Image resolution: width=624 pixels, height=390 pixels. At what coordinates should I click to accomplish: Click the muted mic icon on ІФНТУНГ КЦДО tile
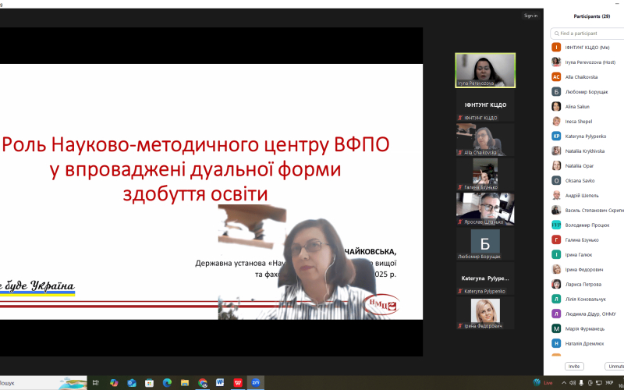pos(460,118)
